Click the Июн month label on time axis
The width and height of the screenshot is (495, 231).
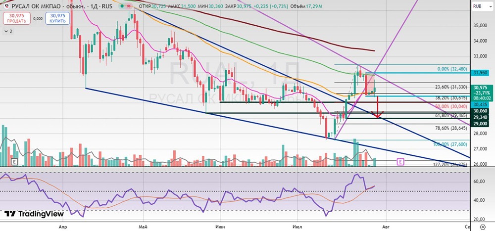(220, 227)
